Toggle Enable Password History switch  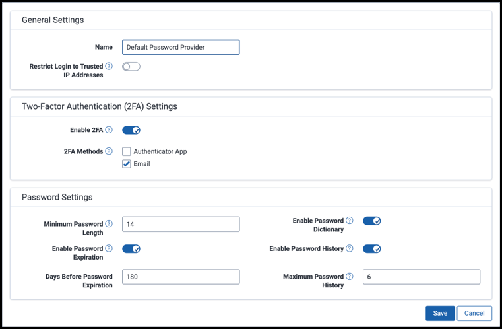click(371, 248)
